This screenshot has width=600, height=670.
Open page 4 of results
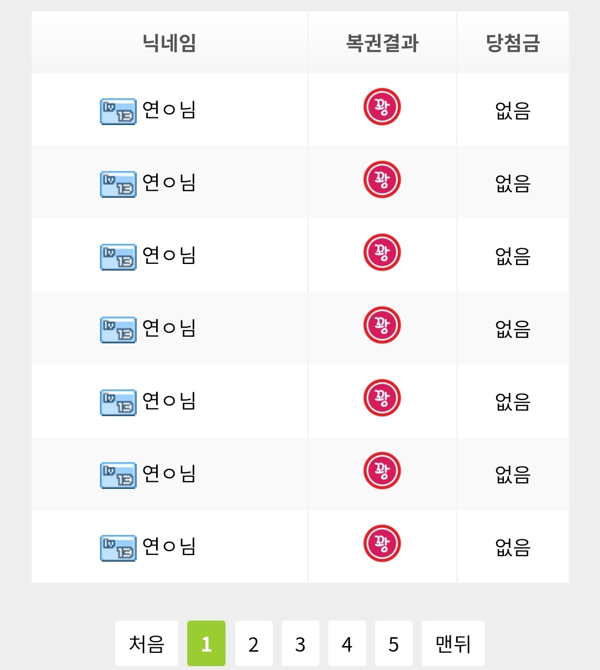pyautogui.click(x=347, y=643)
